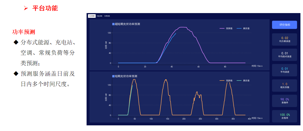Toggle 真实值 legend in 短期光伏功率预测 chart
This screenshot has width=303, height=131.
click(x=243, y=80)
